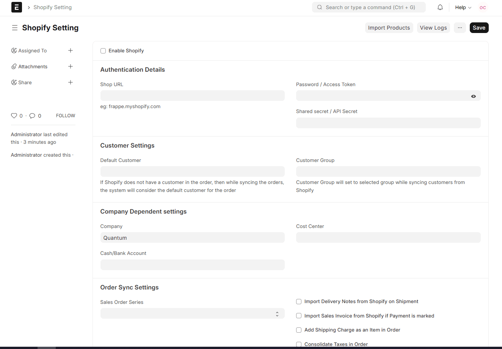
Task: Click the Attachments paperclip icon
Action: click(14, 66)
